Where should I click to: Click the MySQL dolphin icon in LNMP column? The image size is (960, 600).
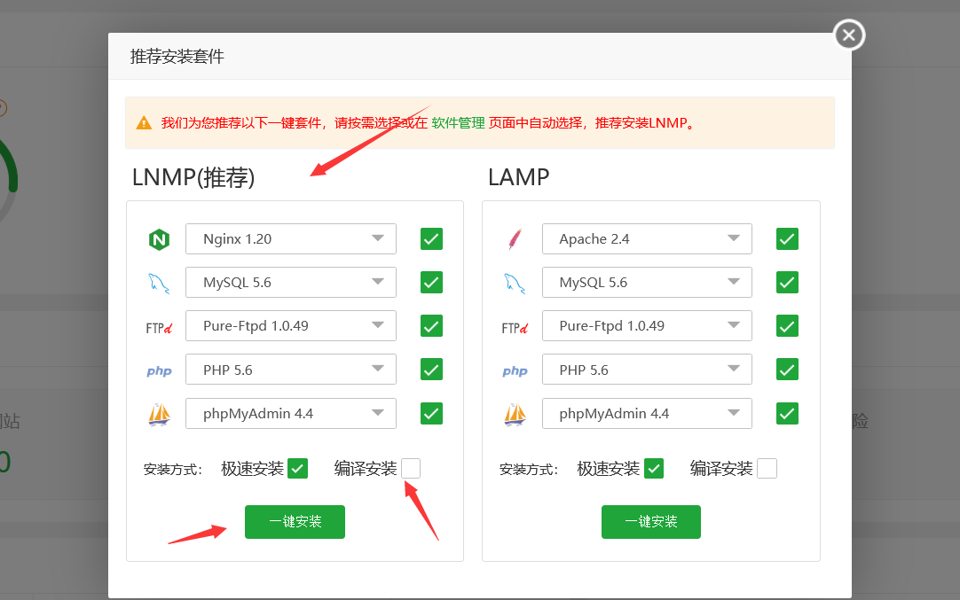159,282
